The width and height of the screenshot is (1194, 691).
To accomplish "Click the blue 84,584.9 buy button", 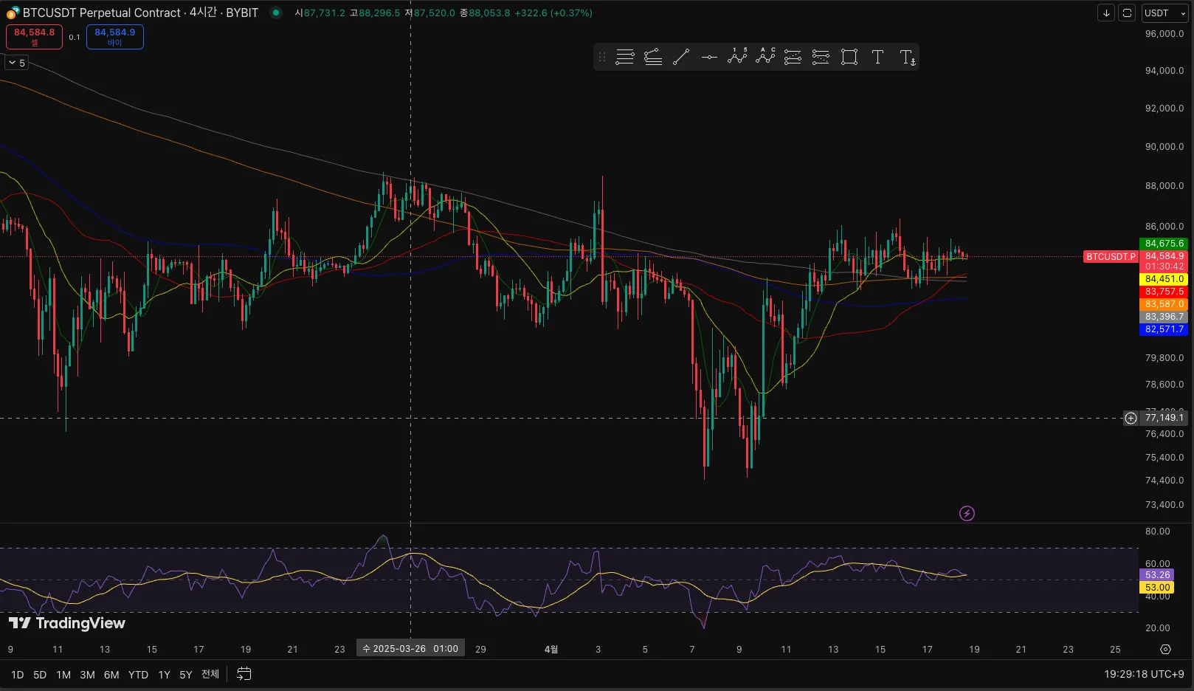I will pos(115,37).
